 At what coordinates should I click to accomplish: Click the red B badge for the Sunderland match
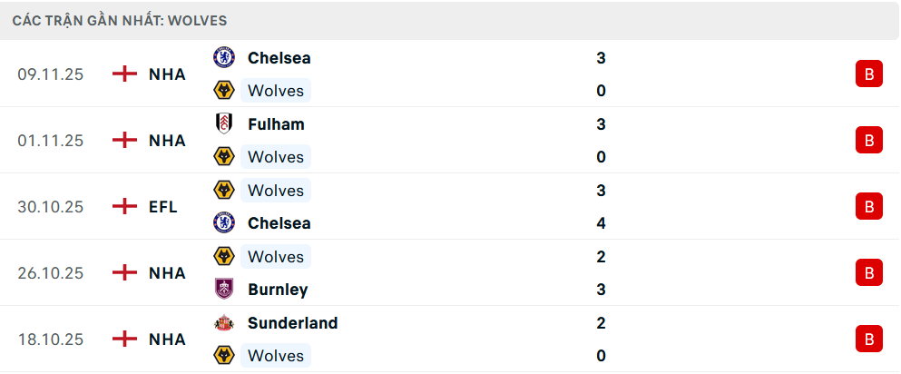tap(868, 339)
